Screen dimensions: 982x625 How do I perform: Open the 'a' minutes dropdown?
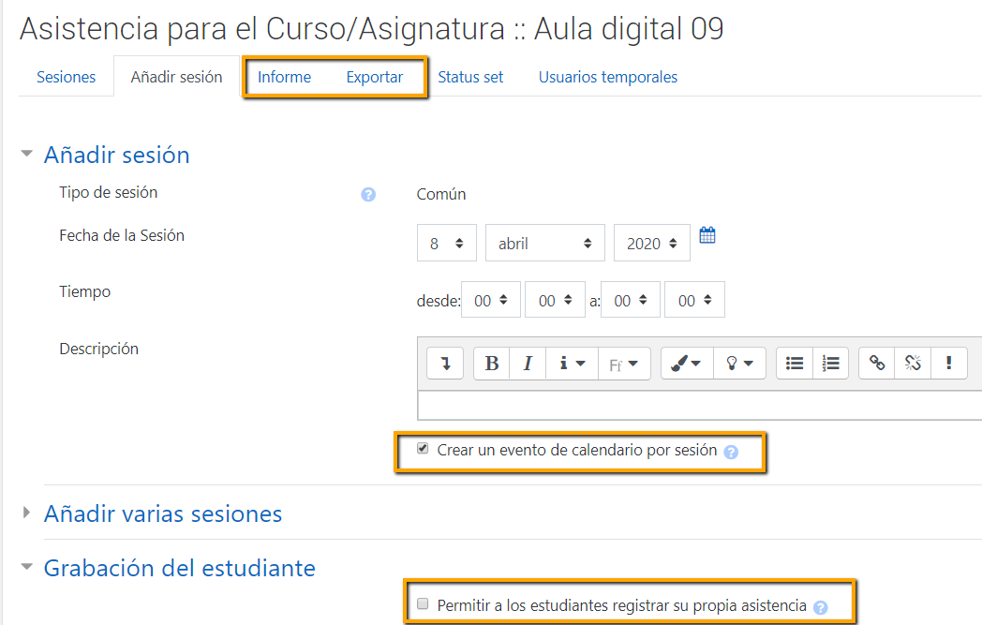[694, 300]
